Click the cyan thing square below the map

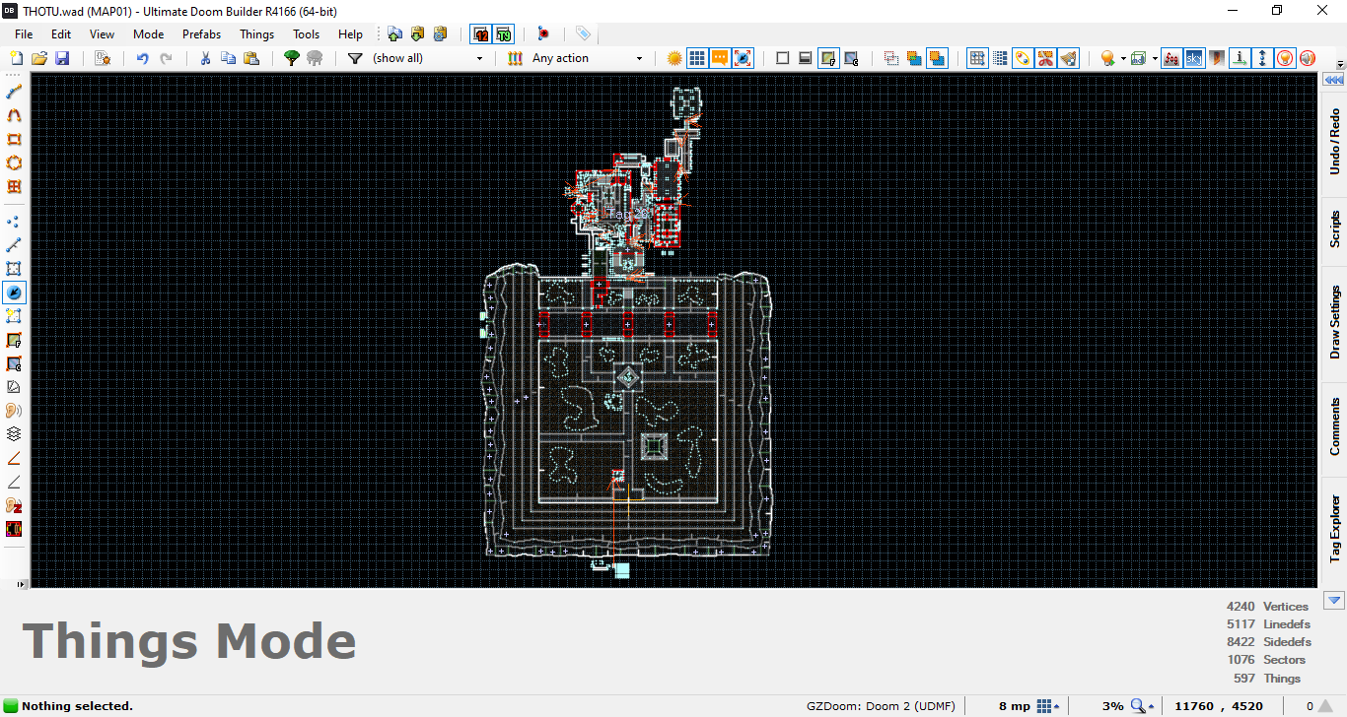(x=622, y=569)
